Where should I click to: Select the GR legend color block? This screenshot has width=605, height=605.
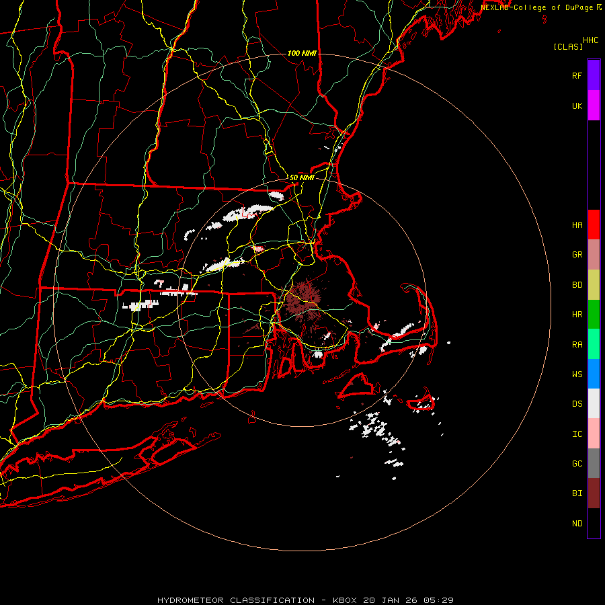coord(594,255)
